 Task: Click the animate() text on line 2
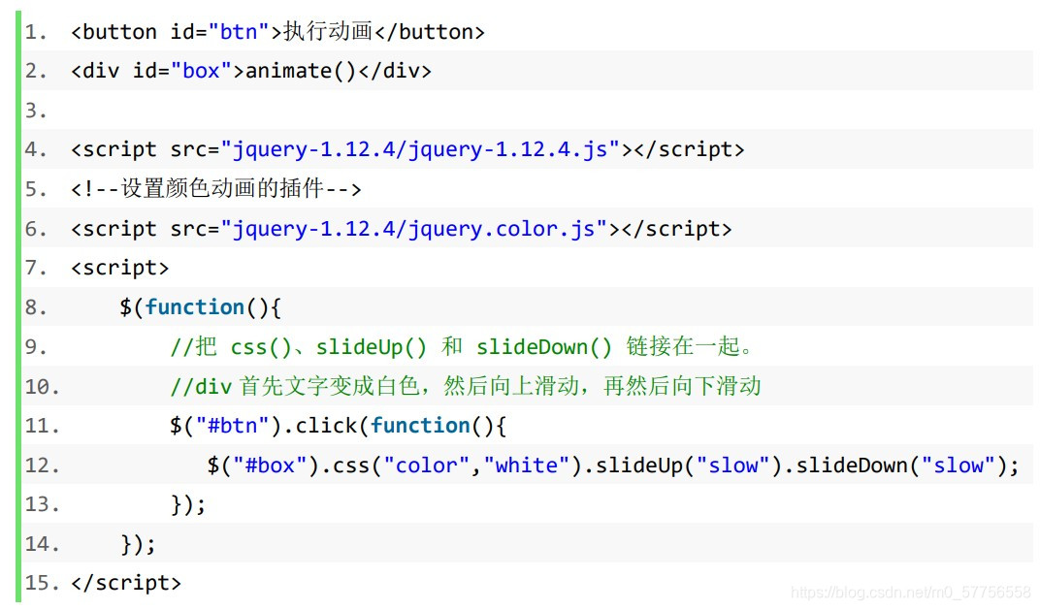[x=301, y=71]
